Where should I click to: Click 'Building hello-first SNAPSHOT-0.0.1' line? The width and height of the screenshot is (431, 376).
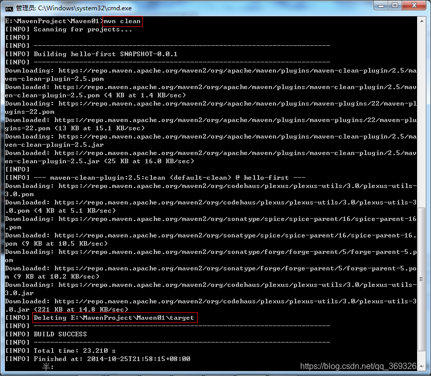(105, 54)
